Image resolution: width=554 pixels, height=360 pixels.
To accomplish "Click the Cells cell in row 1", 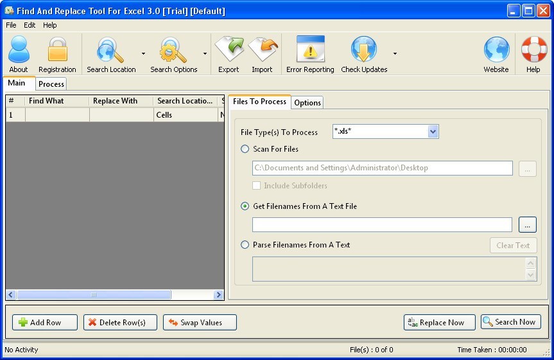I will click(186, 114).
